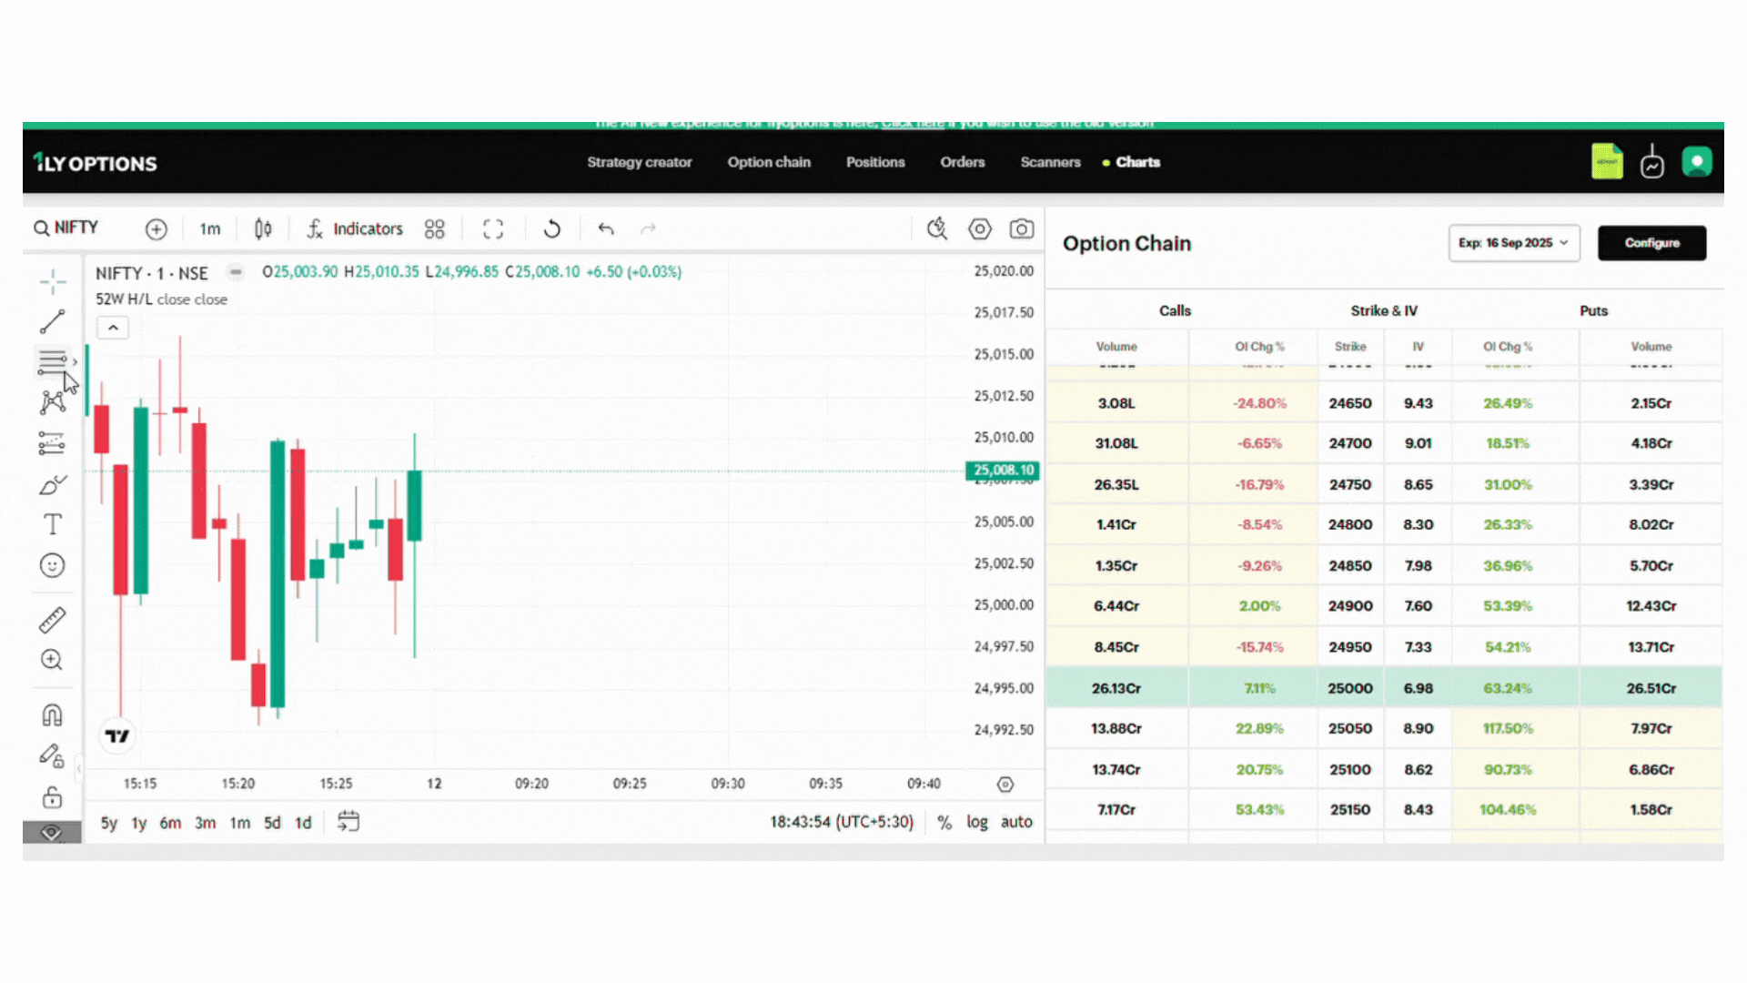Open the 1m timeframe interval dropdown
Image resolution: width=1747 pixels, height=983 pixels.
210,228
